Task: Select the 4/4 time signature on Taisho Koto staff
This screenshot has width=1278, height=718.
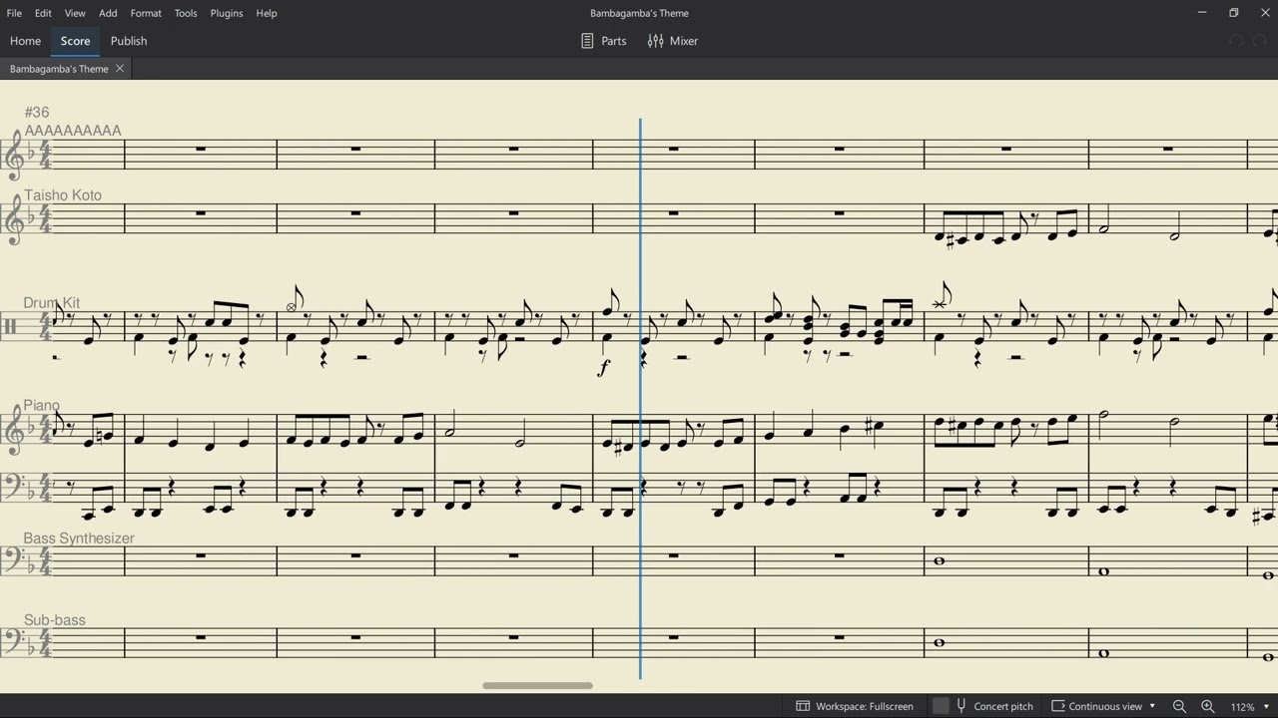Action: coord(46,218)
